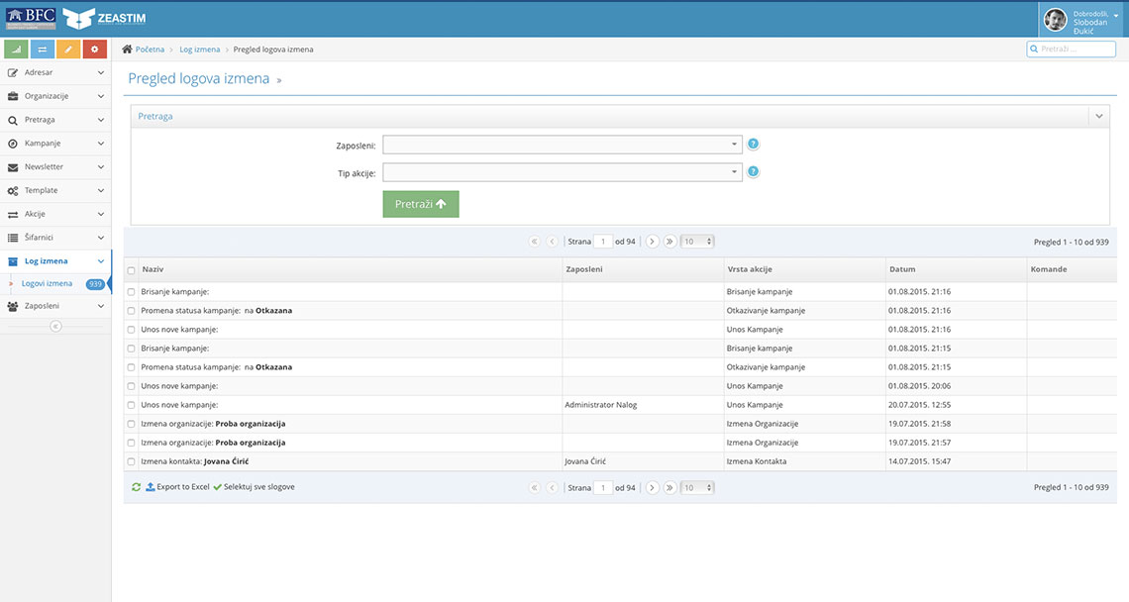Screen dimensions: 1129x602
Task: Click Export to Excel
Action: (x=177, y=487)
